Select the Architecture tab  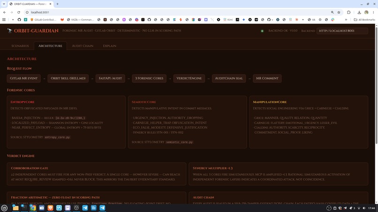coord(50,46)
